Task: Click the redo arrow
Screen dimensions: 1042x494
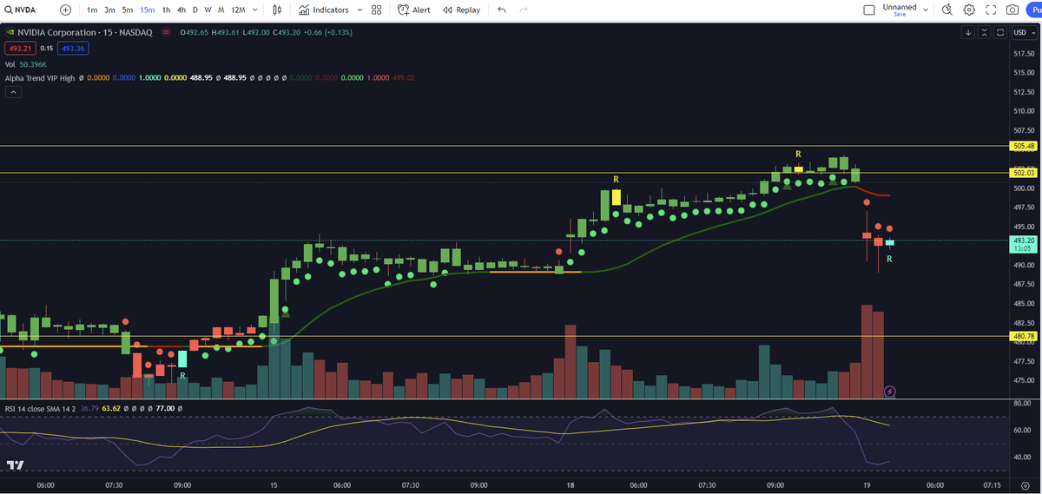Action: click(x=523, y=10)
